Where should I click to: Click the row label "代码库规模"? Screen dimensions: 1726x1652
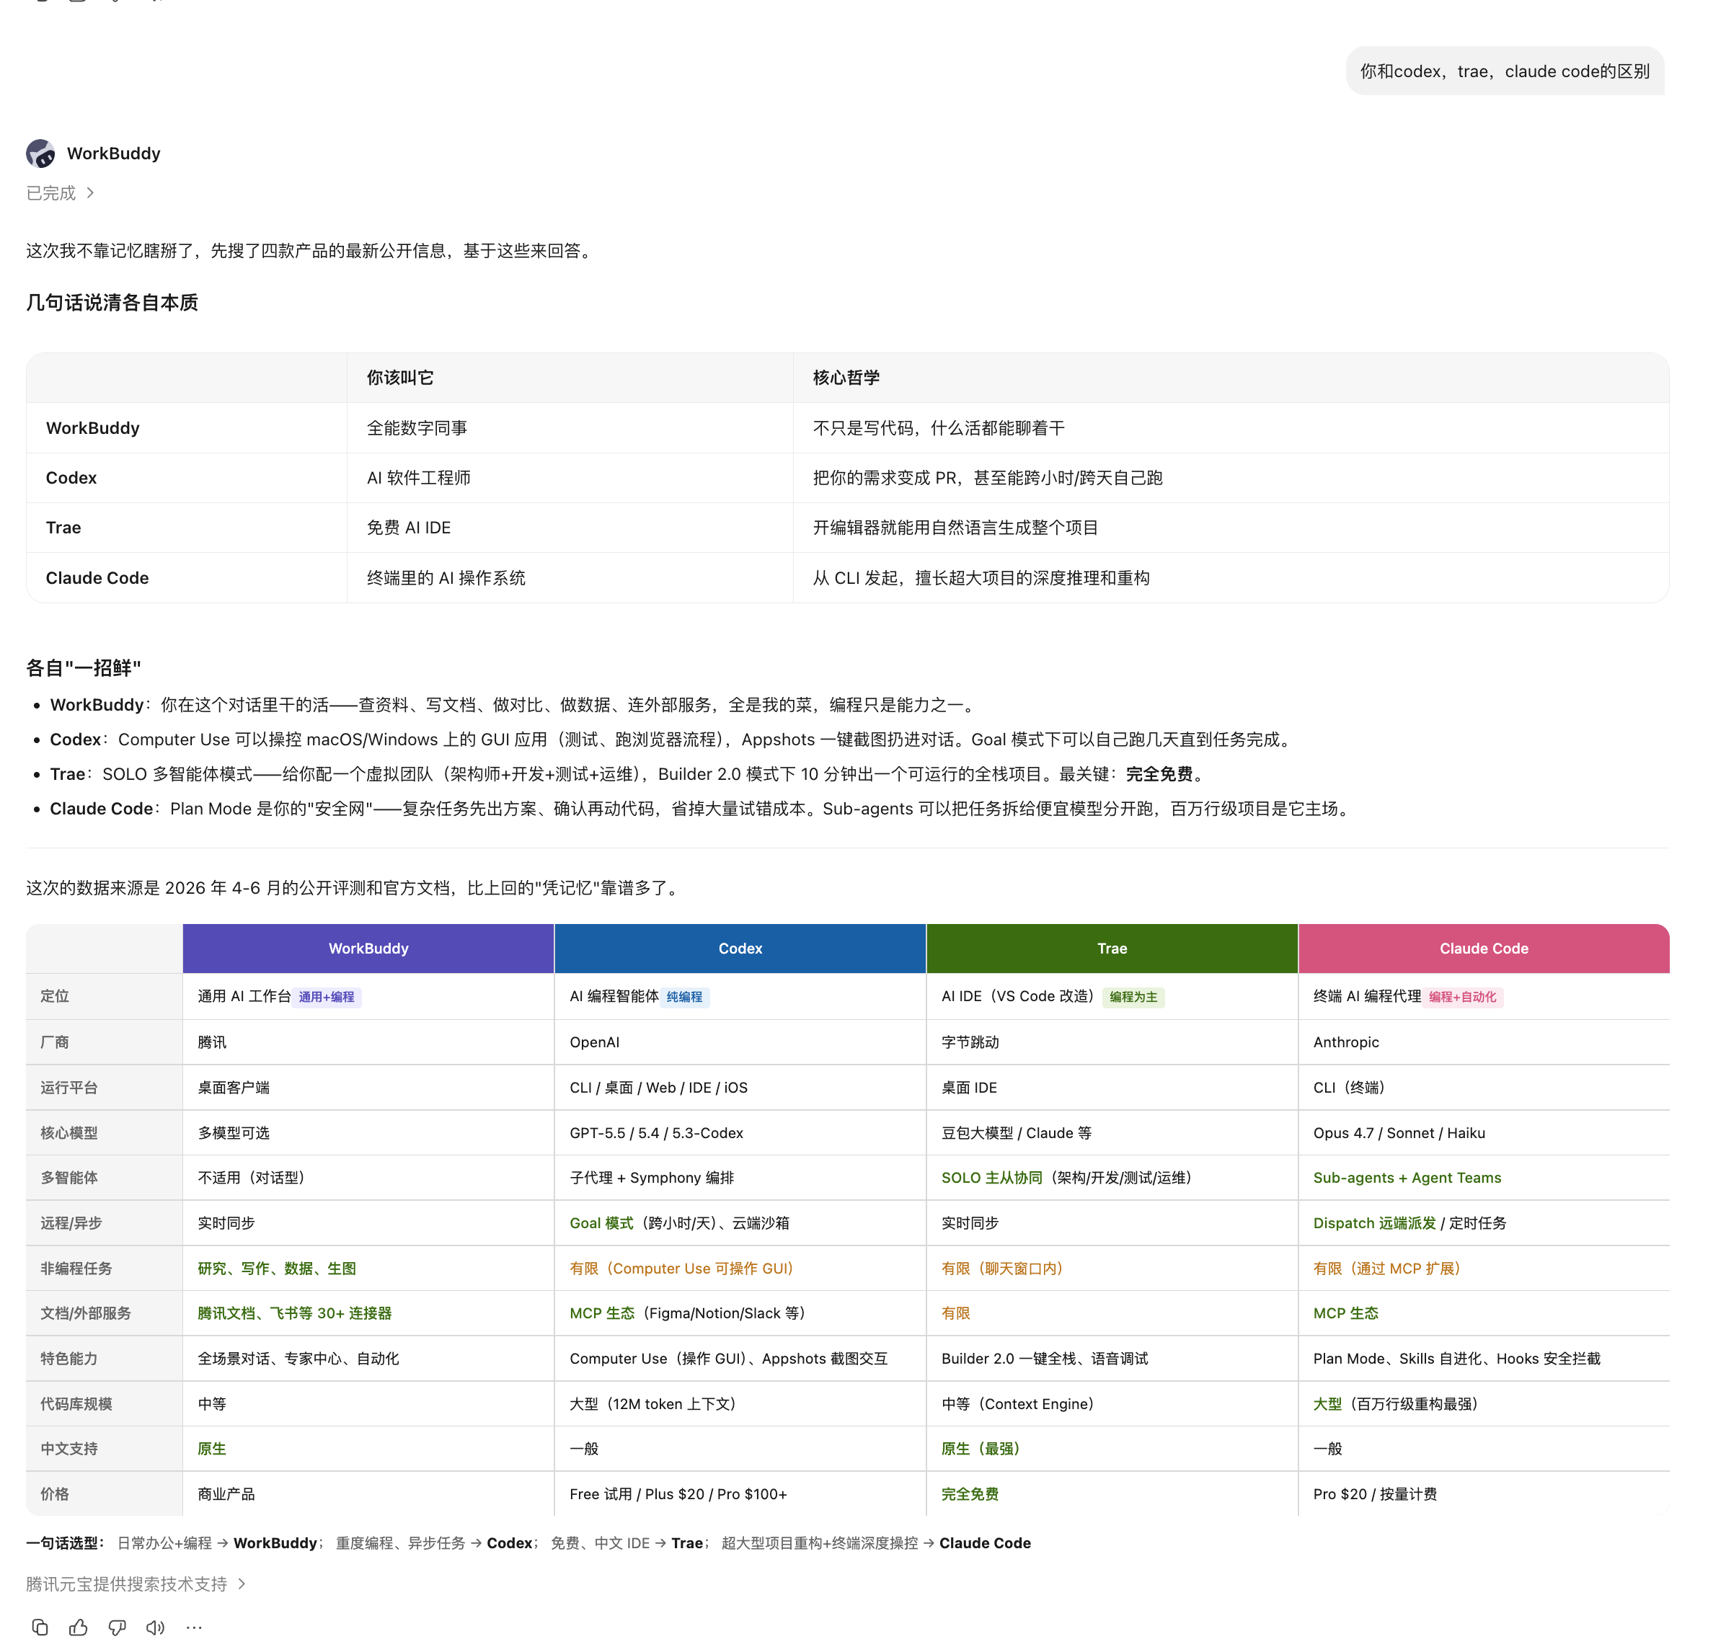point(76,1403)
